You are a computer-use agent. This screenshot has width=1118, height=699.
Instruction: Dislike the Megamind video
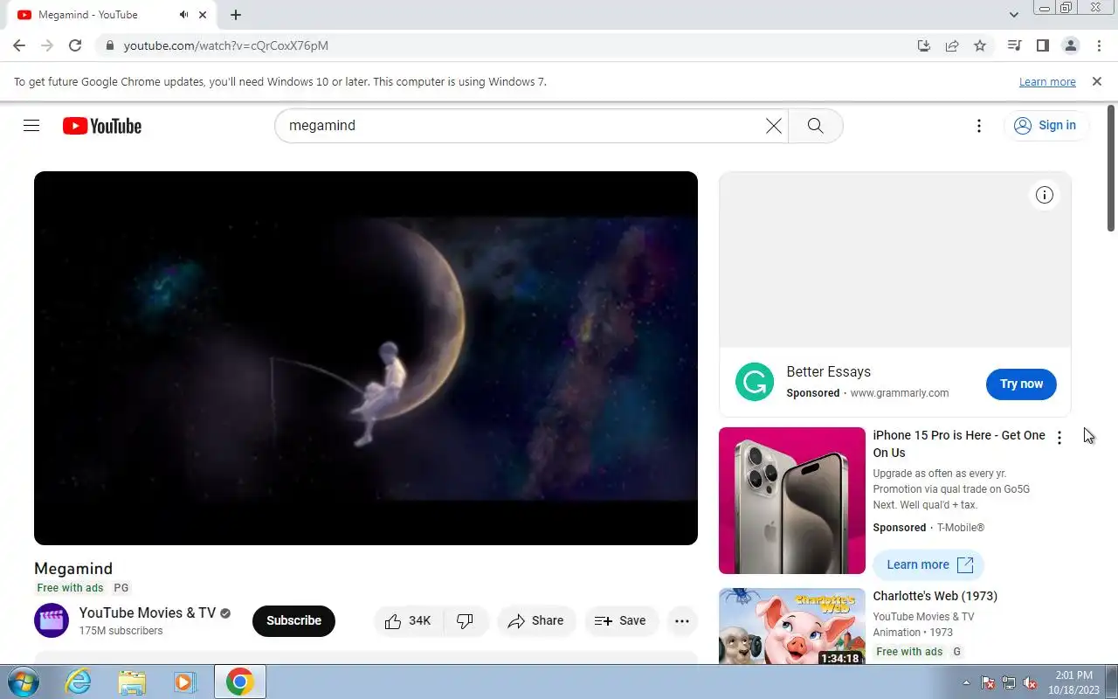coord(466,621)
